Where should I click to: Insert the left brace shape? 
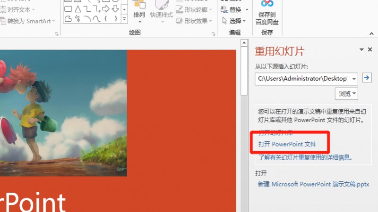point(106,19)
